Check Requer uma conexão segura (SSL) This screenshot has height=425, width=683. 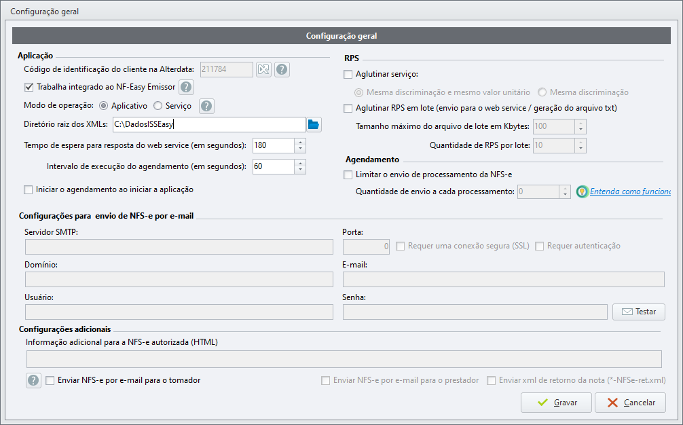tap(400, 246)
